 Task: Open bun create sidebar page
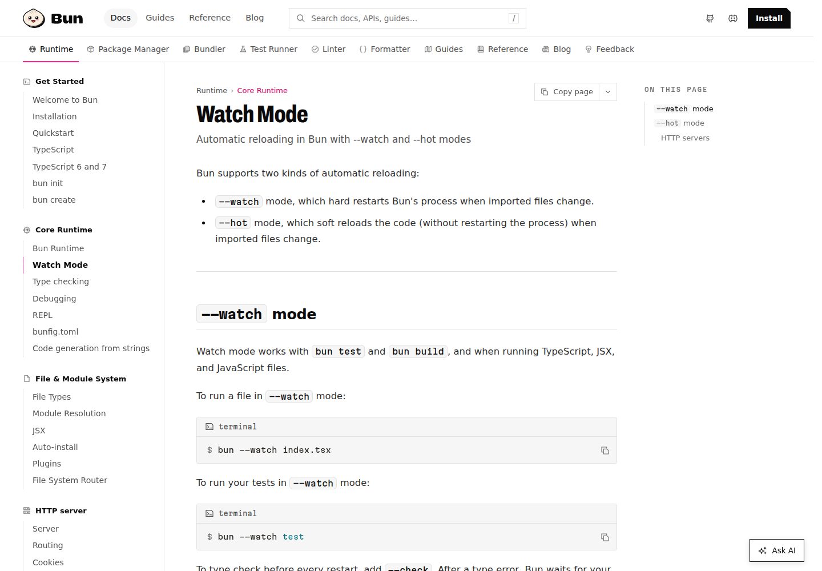[54, 200]
